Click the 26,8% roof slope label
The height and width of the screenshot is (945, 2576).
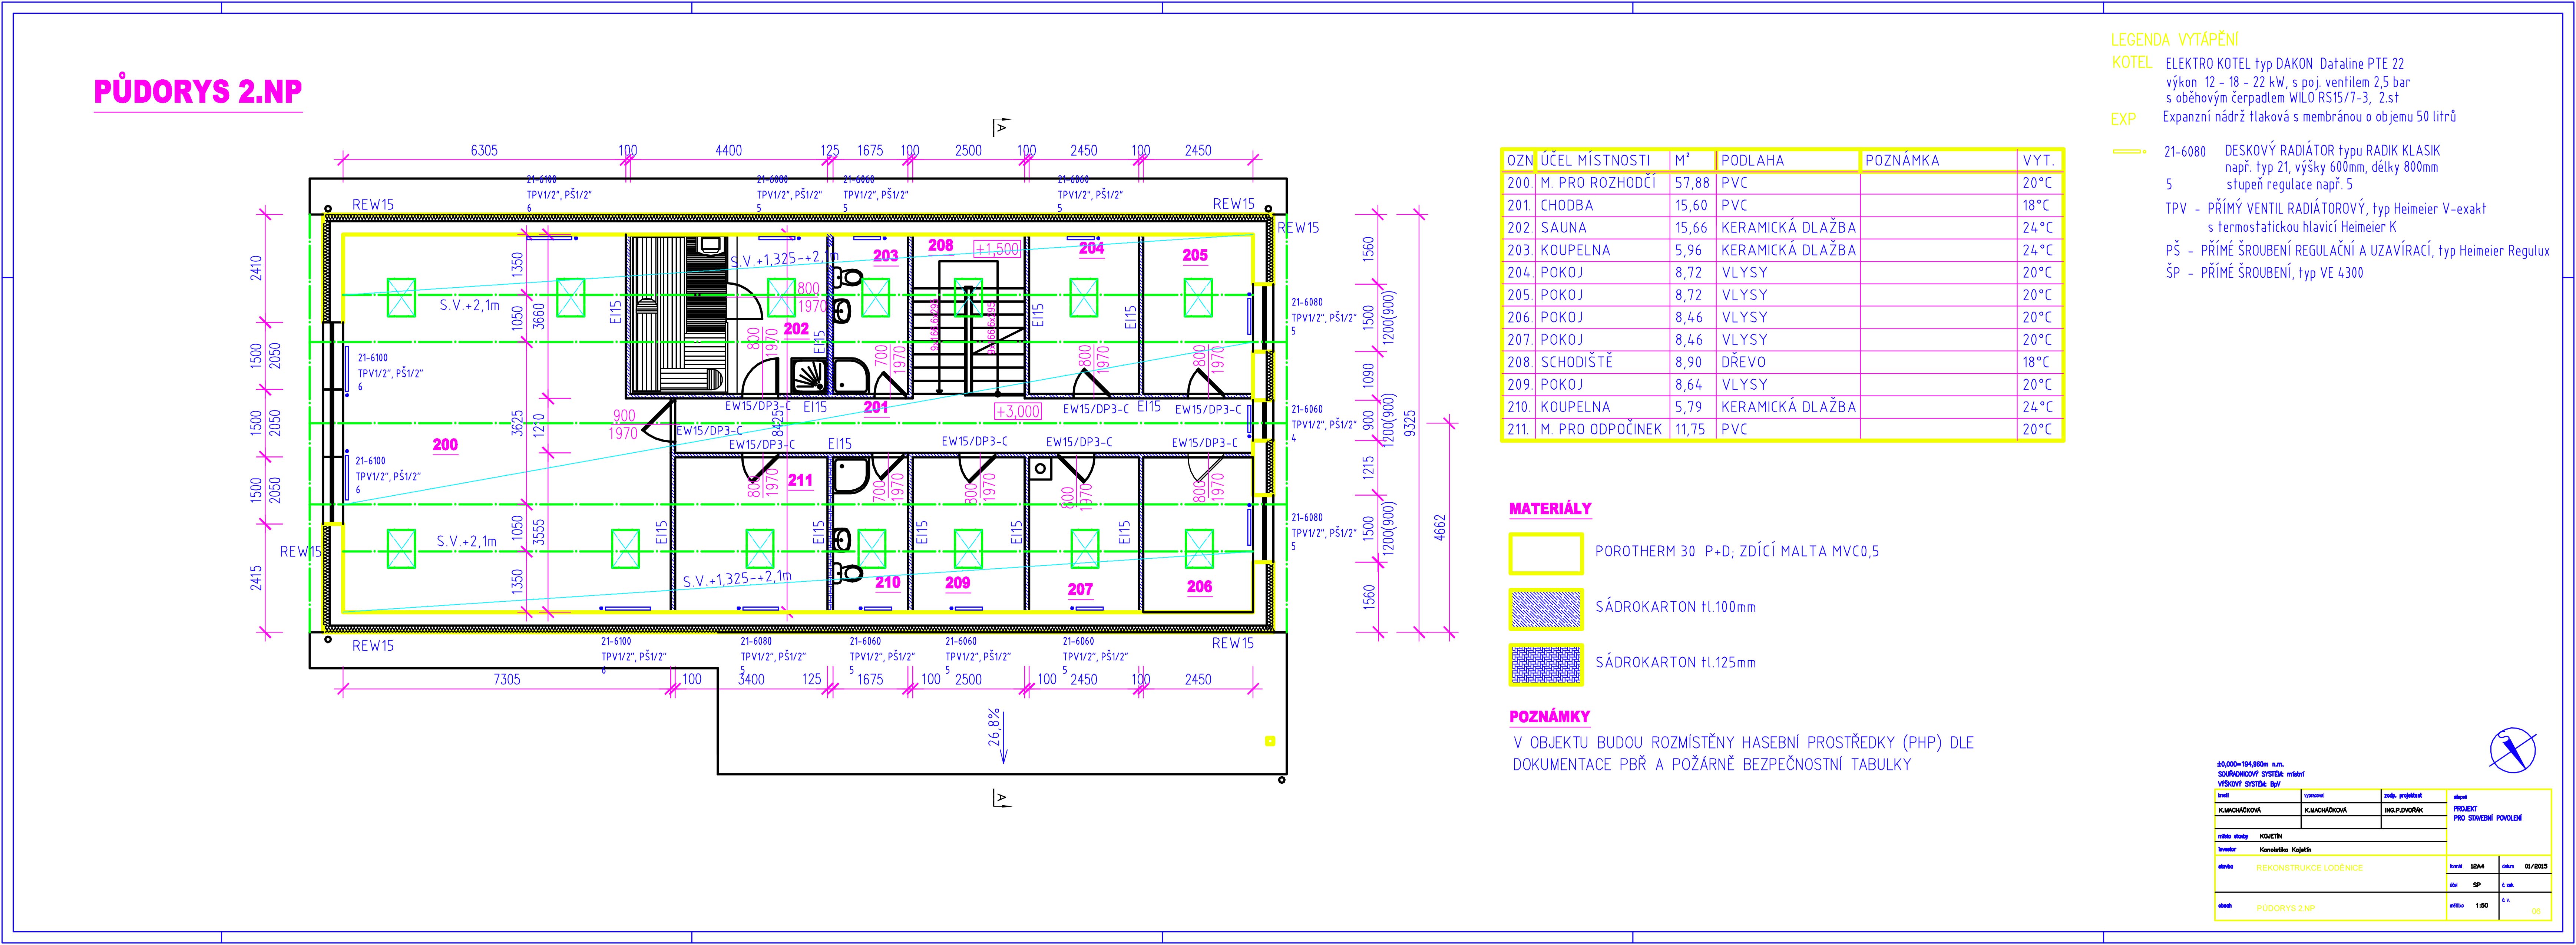(x=994, y=728)
